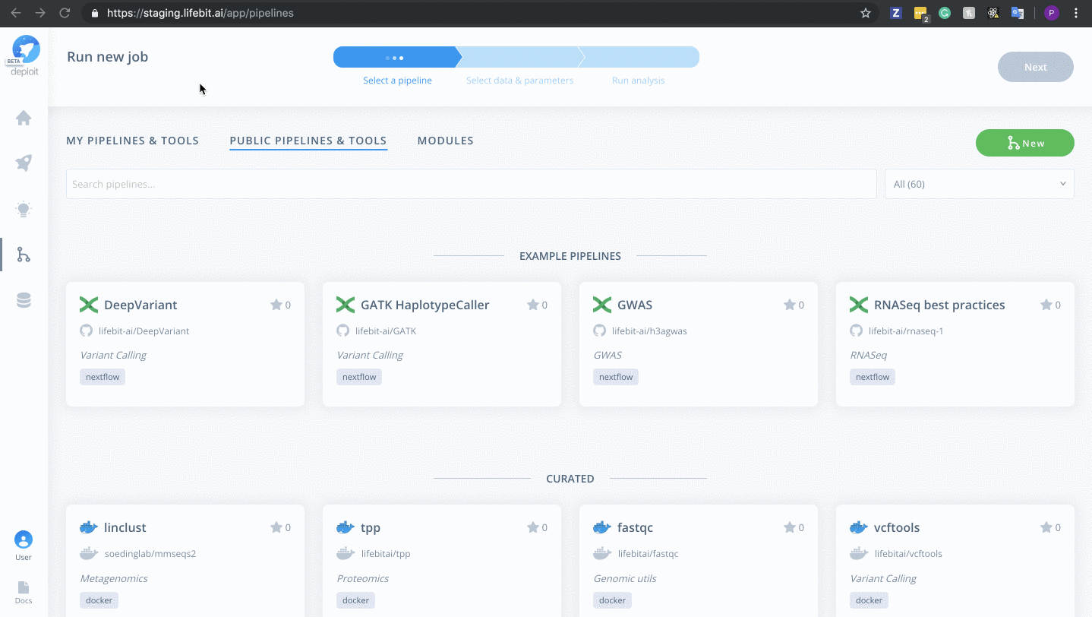Star the vcftools tool
1092x617 pixels.
pos(1046,527)
